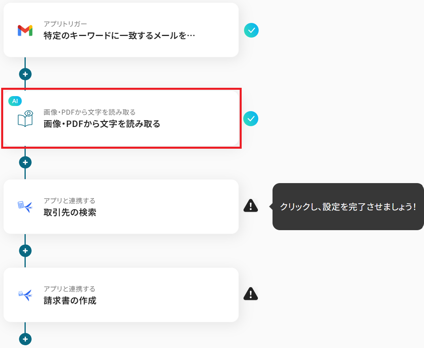Click the クリックし、設定を完了させましょう tooltip
Screen dimensions: 424x348
(348, 206)
